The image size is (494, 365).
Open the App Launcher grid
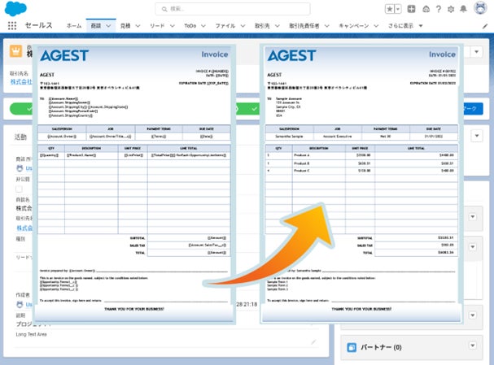click(x=12, y=25)
